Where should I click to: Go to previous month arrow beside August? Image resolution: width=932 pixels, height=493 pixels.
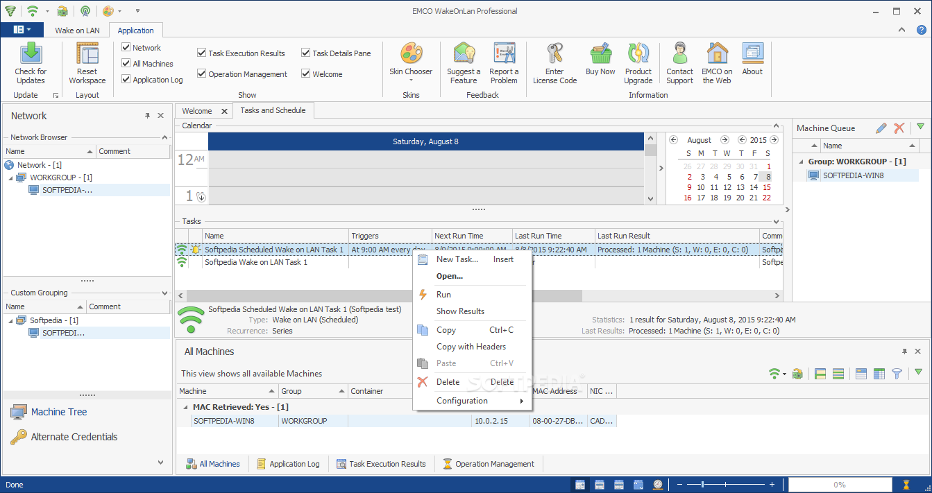pyautogui.click(x=673, y=140)
